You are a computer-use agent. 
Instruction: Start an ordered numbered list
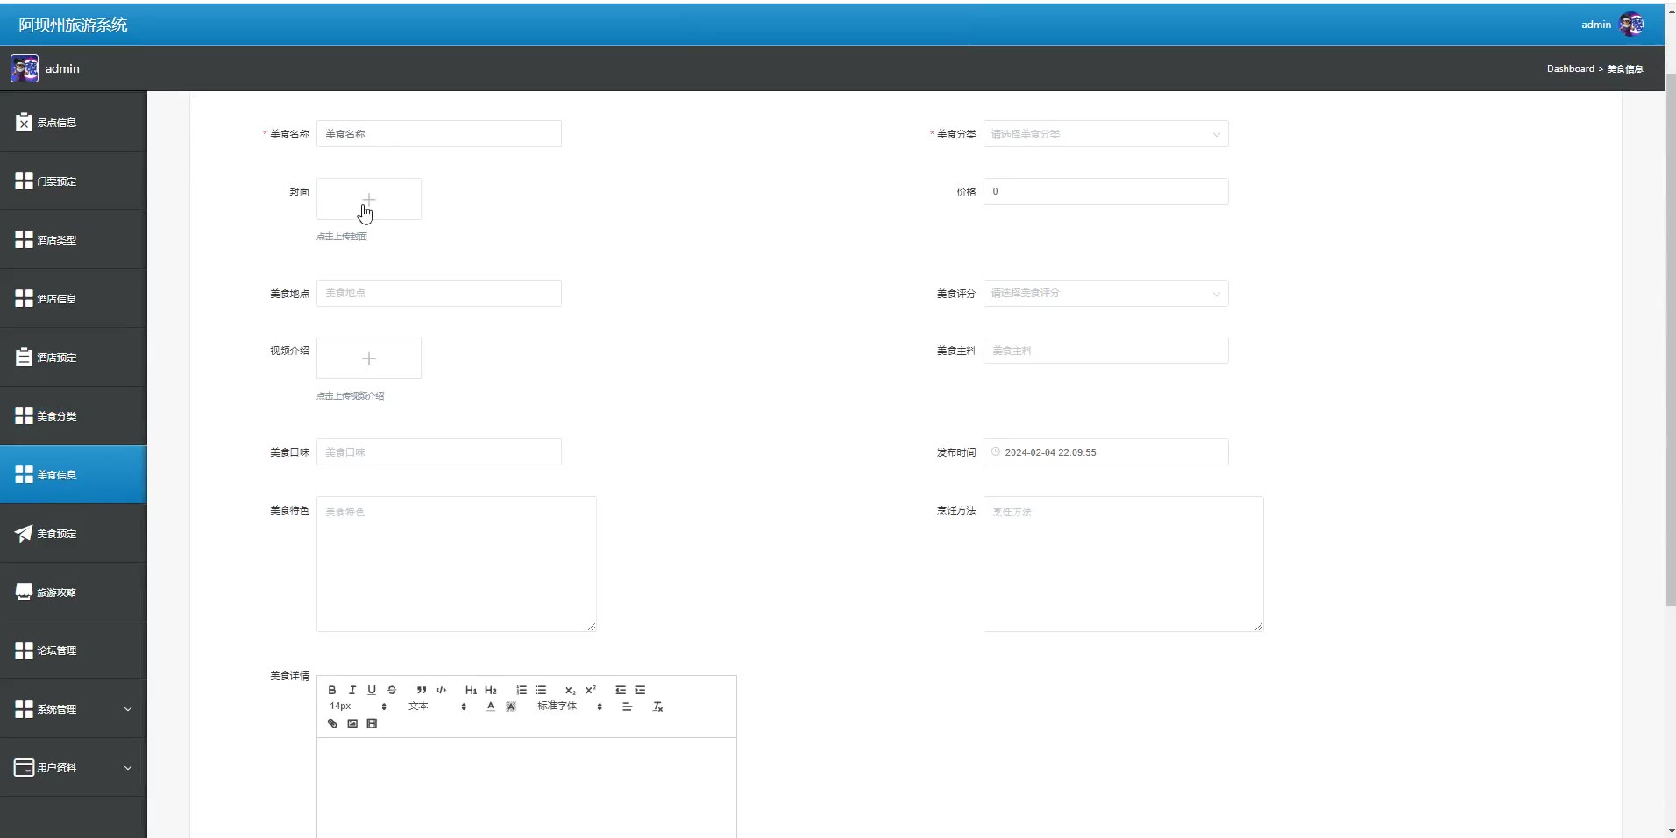tap(522, 690)
